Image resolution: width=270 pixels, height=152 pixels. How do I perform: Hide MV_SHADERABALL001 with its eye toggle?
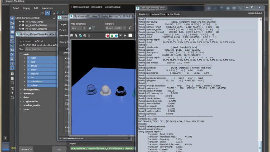(x=20, y=25)
